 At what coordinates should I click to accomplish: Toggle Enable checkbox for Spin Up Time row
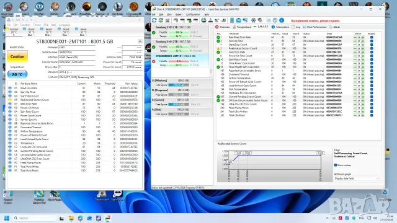[x=372, y=41]
